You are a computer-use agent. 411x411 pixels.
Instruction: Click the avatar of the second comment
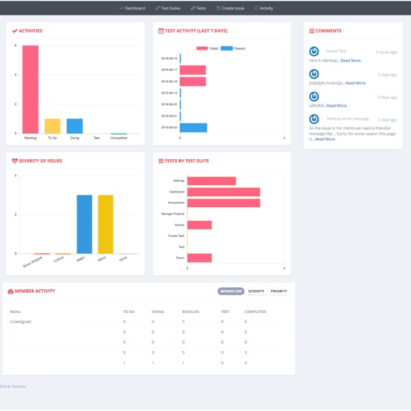[314, 74]
